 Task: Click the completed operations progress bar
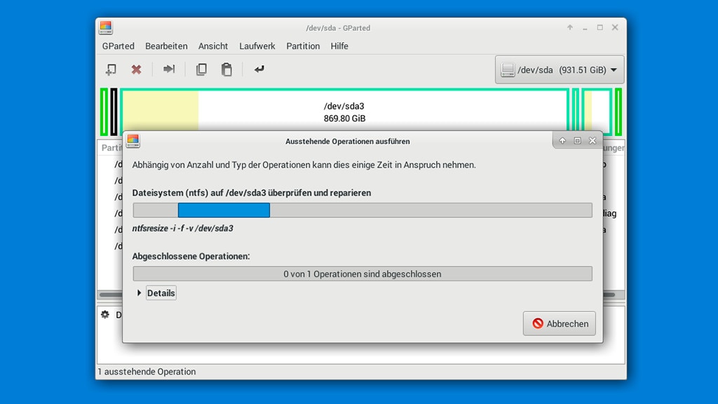pos(362,274)
